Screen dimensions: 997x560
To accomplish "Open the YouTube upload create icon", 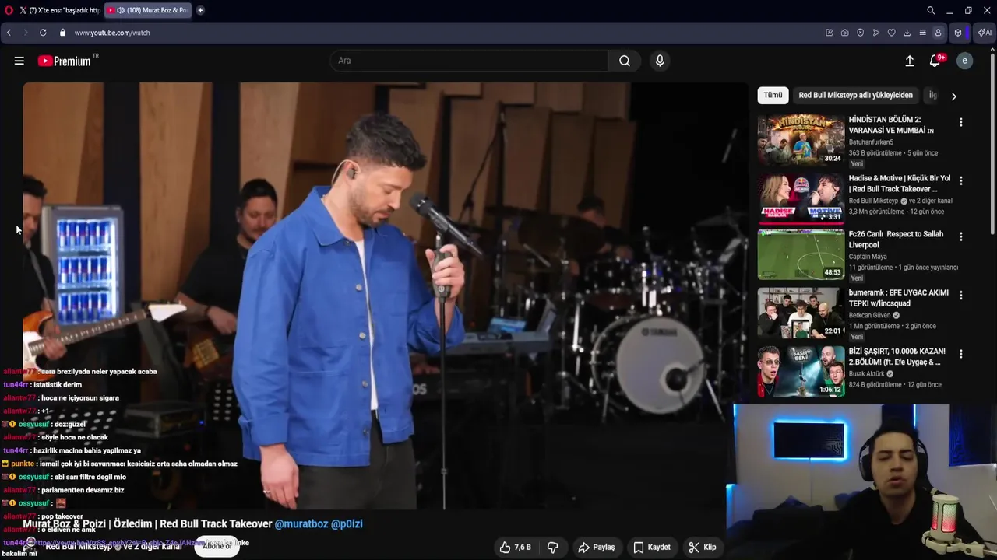I will 909,61.
